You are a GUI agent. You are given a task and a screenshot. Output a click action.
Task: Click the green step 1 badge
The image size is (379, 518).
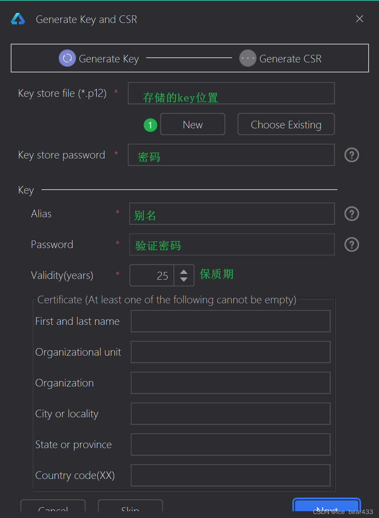(x=150, y=125)
